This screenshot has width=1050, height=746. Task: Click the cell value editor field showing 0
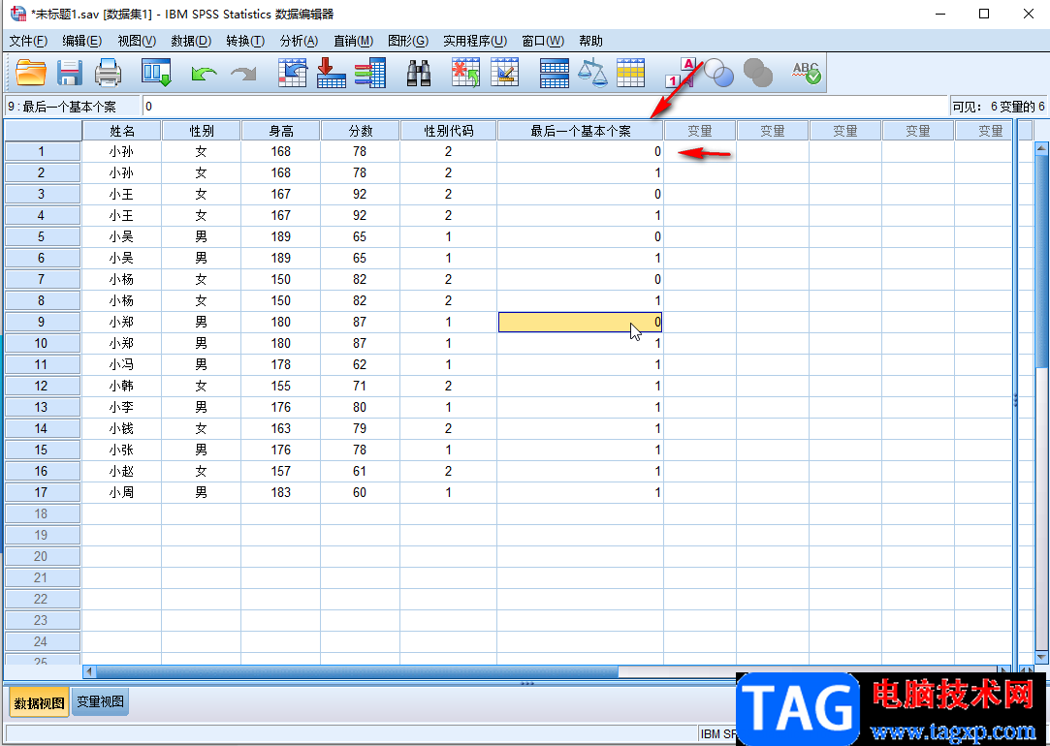545,107
